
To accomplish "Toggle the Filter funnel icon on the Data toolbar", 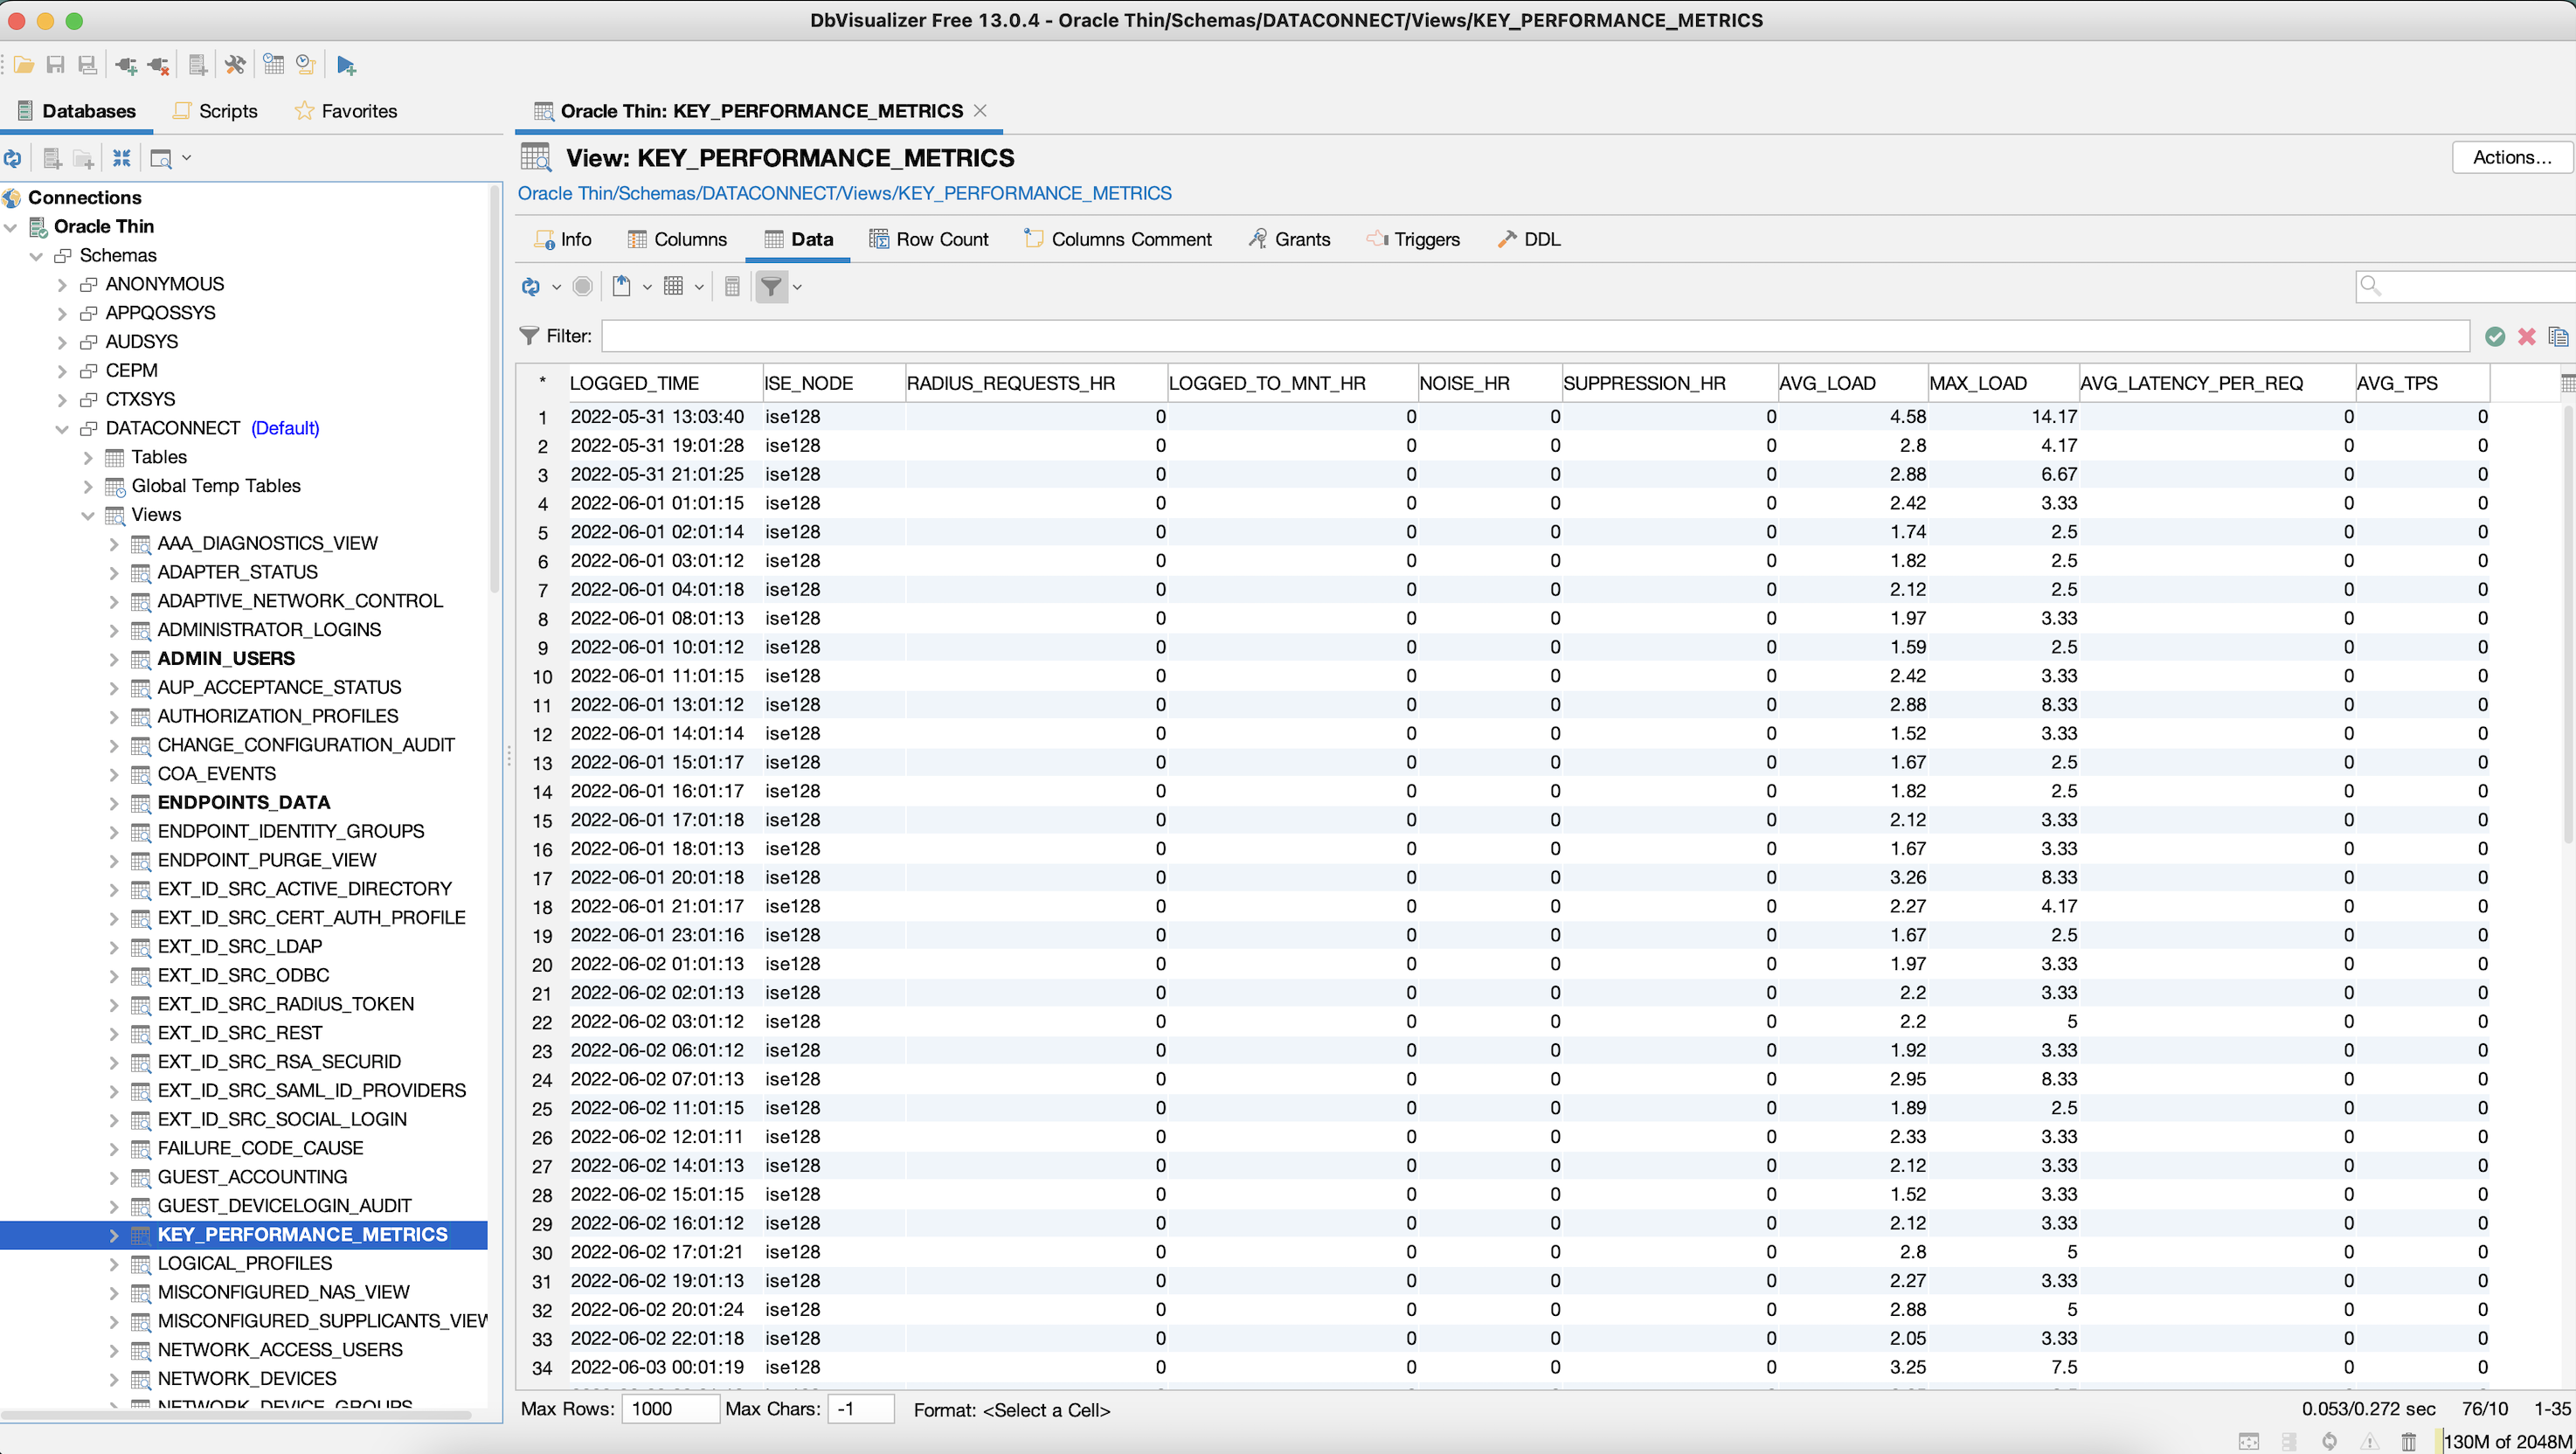I will pyautogui.click(x=771, y=286).
